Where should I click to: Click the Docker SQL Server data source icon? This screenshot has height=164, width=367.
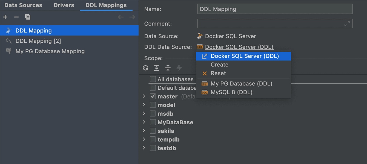tap(200, 36)
